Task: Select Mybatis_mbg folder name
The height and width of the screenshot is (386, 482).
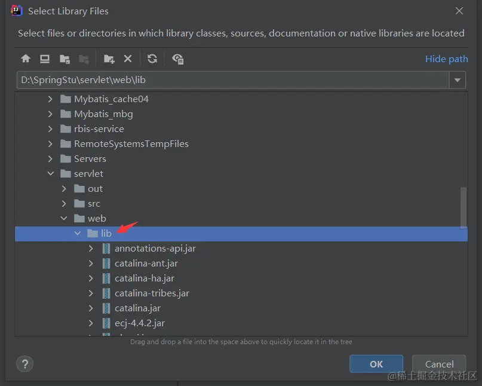Action: (103, 114)
